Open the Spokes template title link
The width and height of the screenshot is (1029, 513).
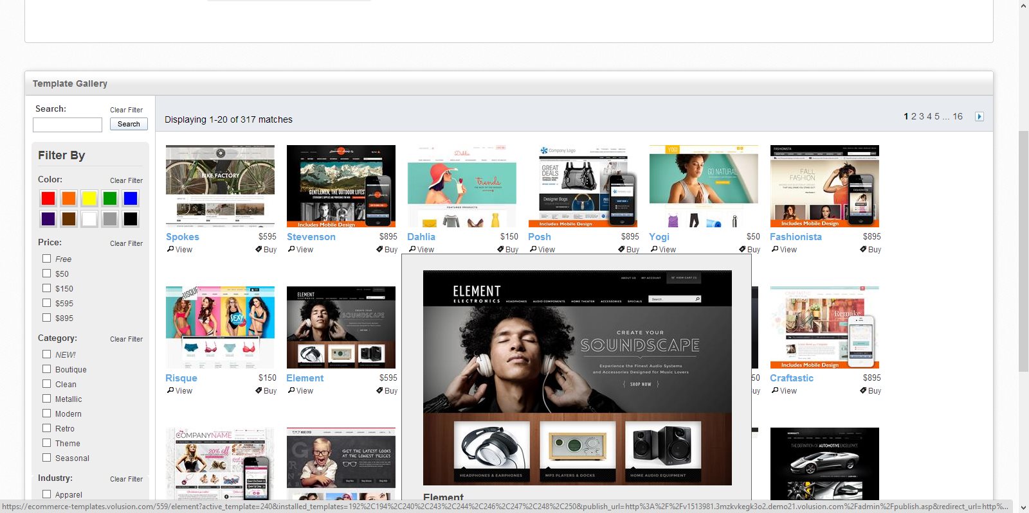(183, 237)
